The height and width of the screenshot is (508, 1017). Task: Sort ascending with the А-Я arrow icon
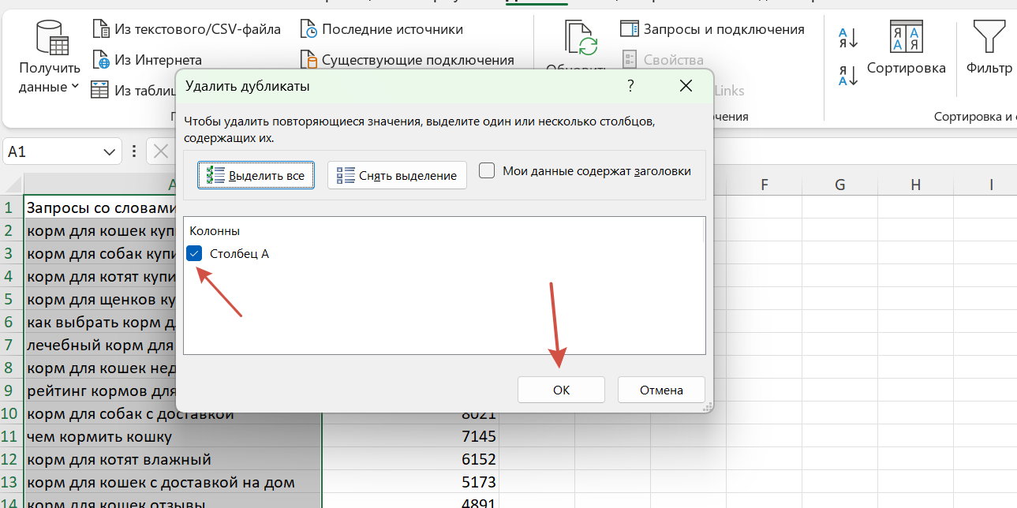point(848,38)
